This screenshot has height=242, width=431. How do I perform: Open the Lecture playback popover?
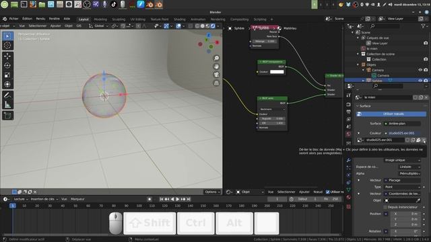coord(21,199)
